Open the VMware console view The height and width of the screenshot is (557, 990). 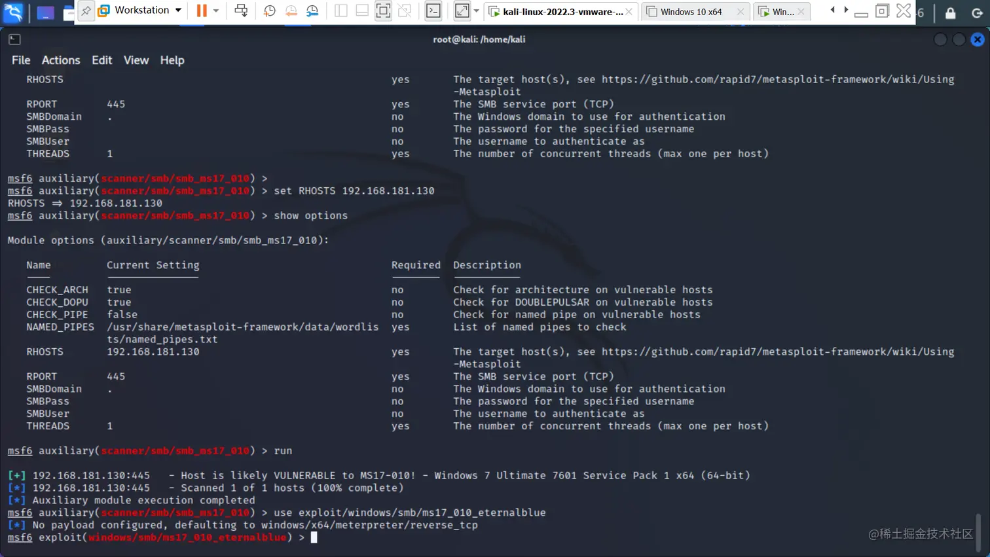coord(433,10)
